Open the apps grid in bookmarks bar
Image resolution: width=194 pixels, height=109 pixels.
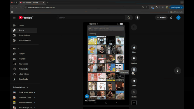(x=12, y=12)
